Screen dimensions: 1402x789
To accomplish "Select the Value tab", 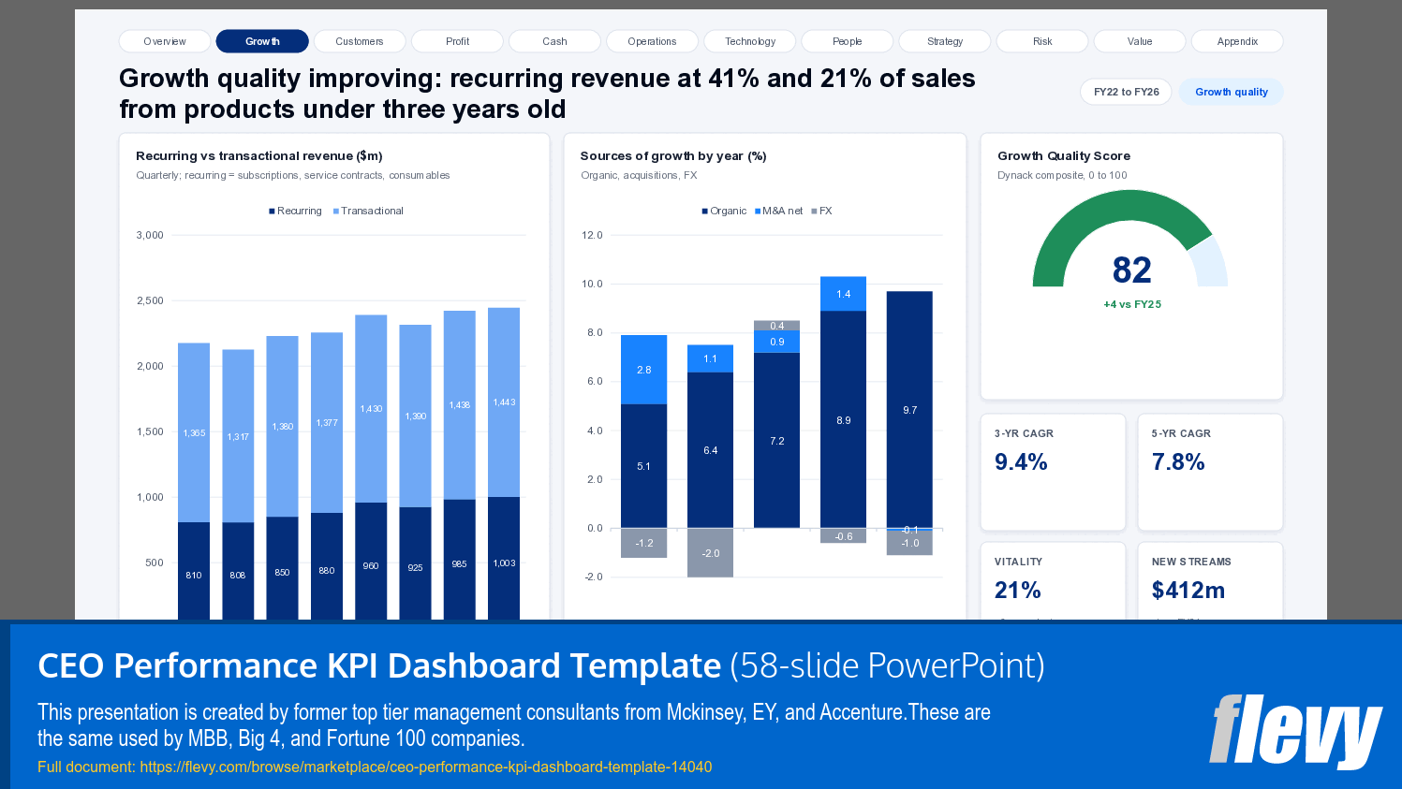I will tap(1140, 41).
